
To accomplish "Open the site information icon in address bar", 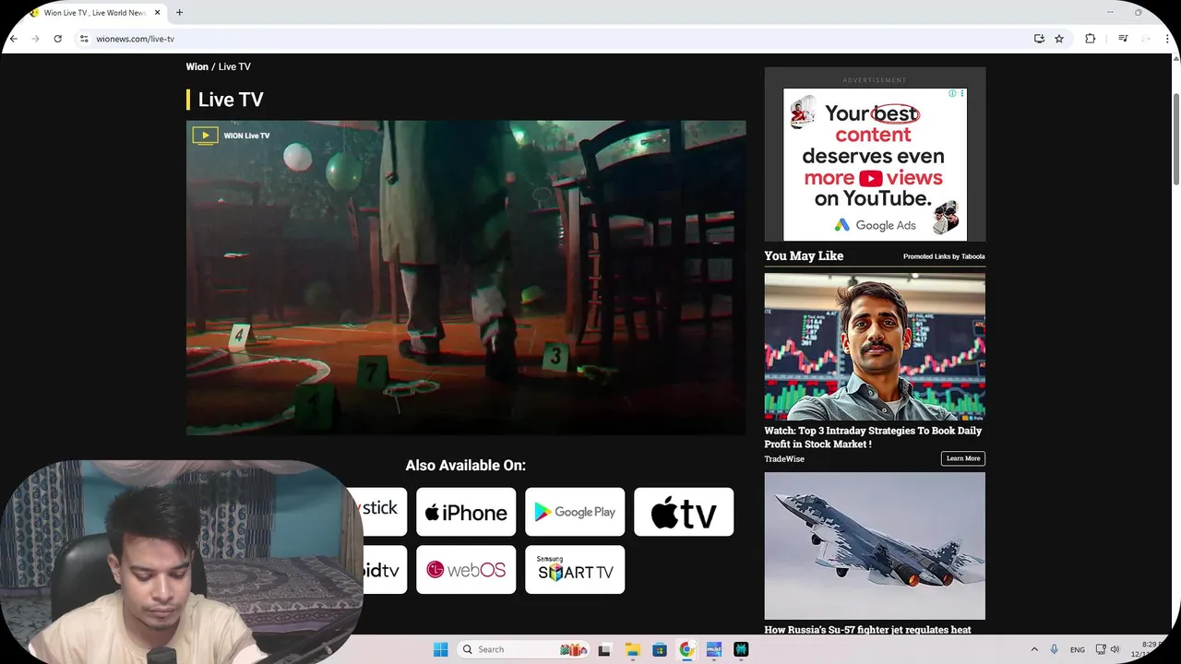I will [84, 39].
